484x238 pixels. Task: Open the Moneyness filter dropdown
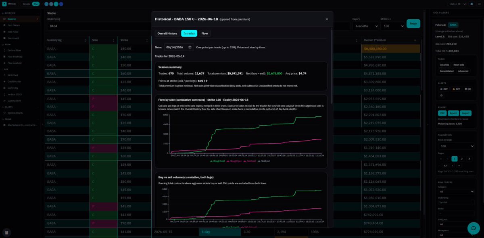[456, 234]
